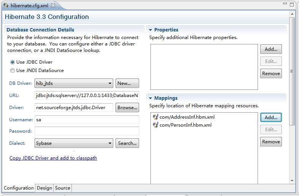Click the Copy JDBC Driver classpath link
The height and width of the screenshot is (196, 299).
click(53, 158)
